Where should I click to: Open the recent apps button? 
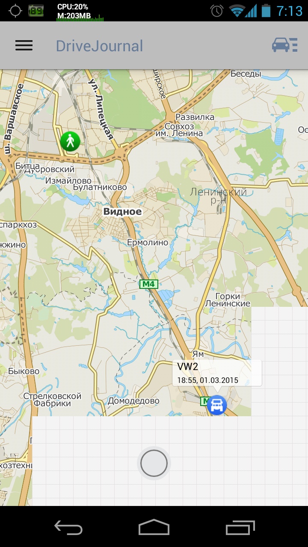240,527
